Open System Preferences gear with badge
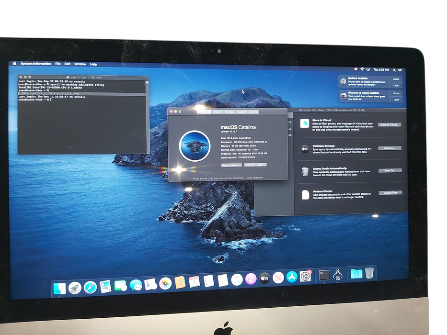Screen dimensions: 447x335 [x=305, y=276]
